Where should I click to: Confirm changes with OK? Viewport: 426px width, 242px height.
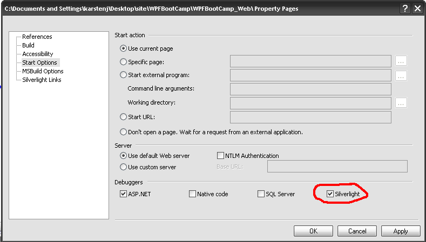[x=313, y=231]
